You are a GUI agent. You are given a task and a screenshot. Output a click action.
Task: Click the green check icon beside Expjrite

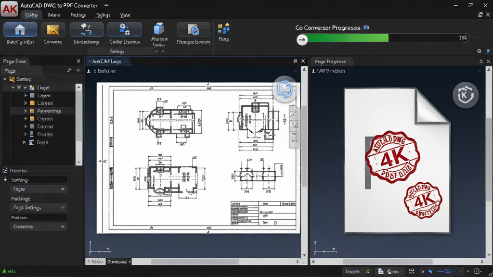367,271
